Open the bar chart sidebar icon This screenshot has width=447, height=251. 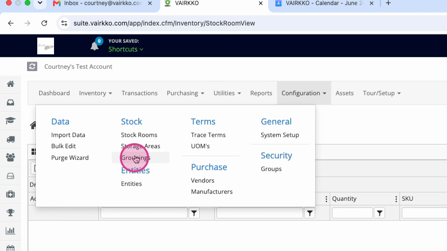[11, 231]
